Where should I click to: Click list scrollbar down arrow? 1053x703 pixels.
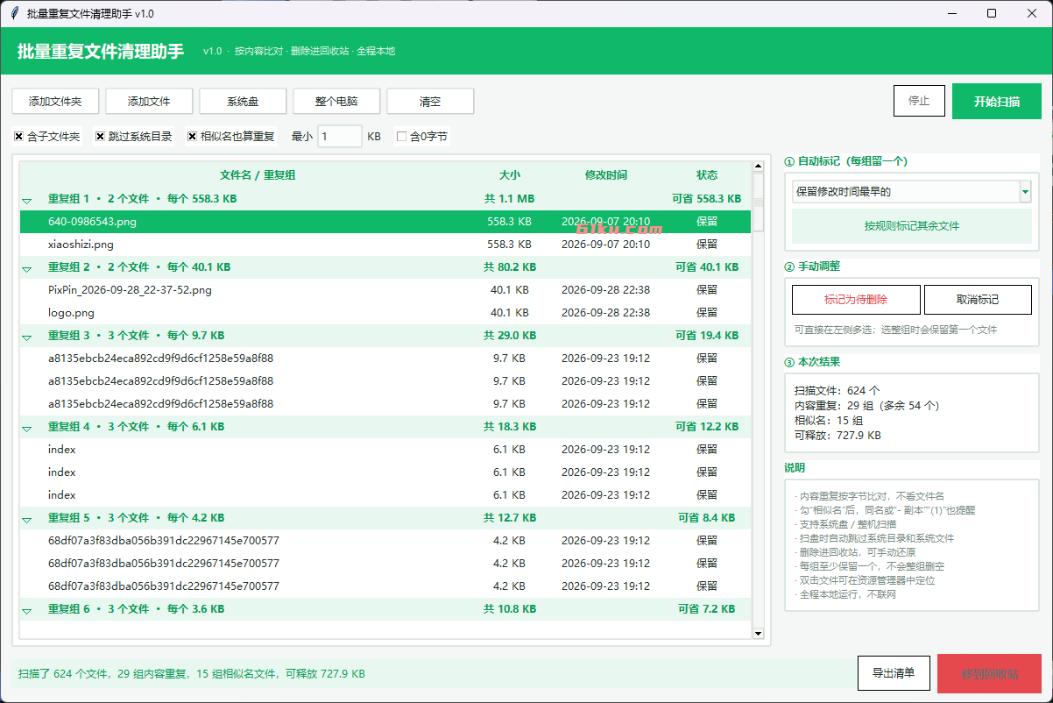(x=759, y=632)
